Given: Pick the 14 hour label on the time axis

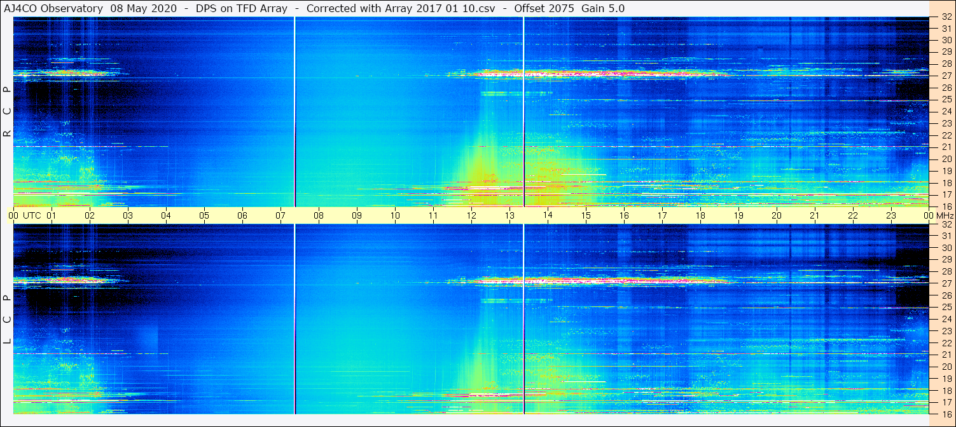Looking at the screenshot, I should pyautogui.click(x=548, y=215).
